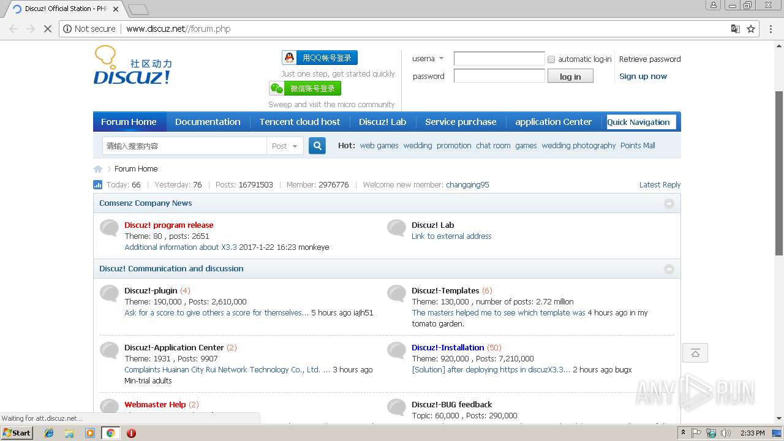Click the WeChat account login button
Screen dimensions: 784x441
(304, 88)
